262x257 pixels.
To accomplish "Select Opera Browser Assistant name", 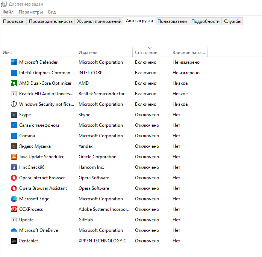I will coord(43,188).
